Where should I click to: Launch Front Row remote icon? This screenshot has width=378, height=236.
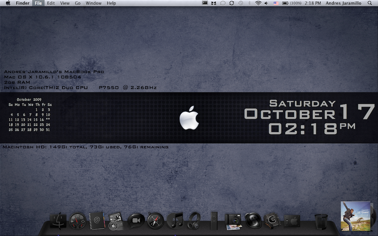tap(214, 220)
